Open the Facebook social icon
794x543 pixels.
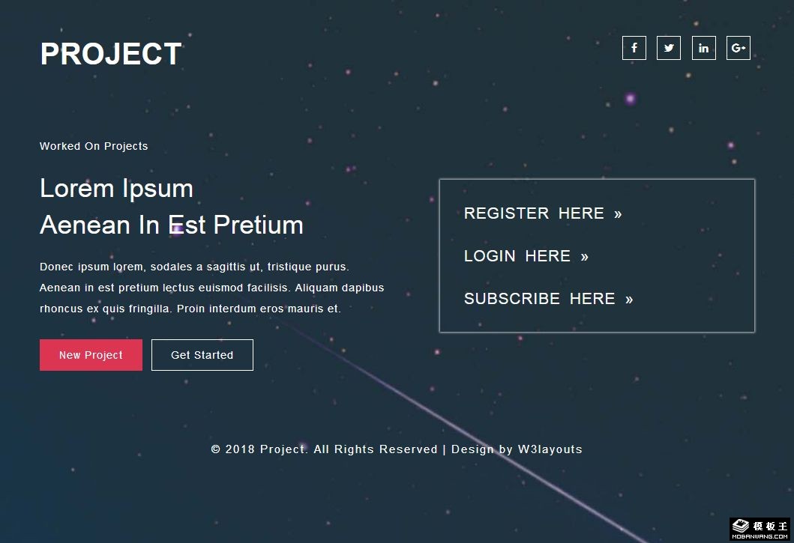point(634,48)
